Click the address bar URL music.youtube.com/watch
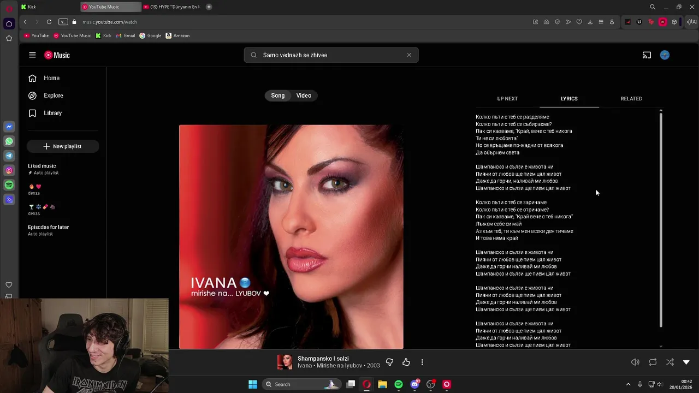Screen dimensions: 699x393 click(110, 22)
